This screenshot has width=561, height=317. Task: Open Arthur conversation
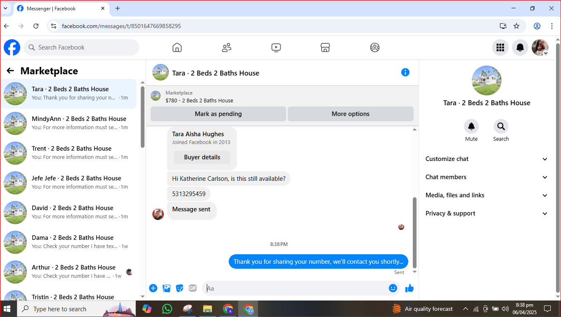coord(69,272)
